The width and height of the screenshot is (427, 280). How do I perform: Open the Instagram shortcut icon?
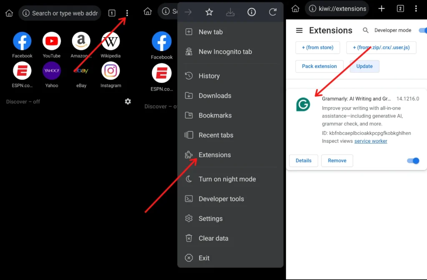tap(111, 71)
